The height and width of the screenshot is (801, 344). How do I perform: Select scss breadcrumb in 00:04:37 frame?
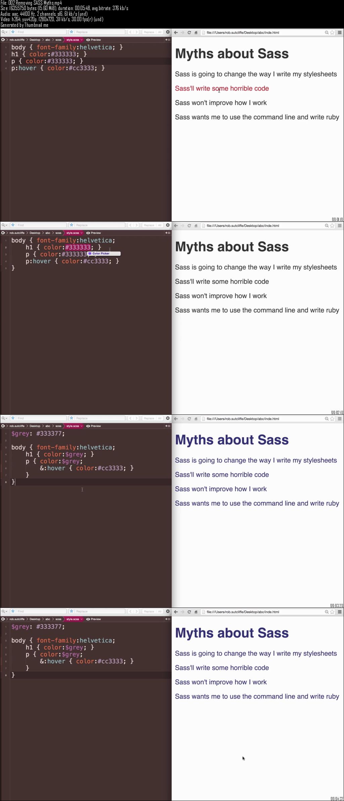[x=58, y=619]
